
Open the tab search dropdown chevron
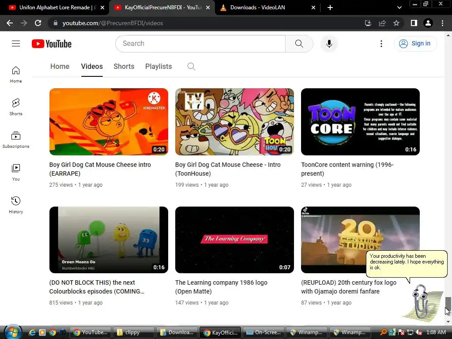(x=399, y=8)
